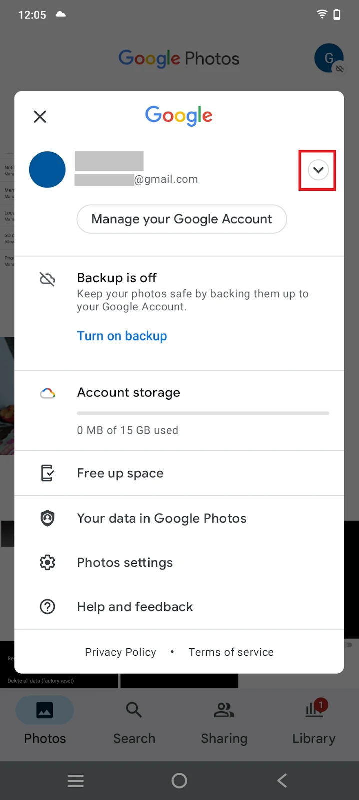The width and height of the screenshot is (359, 800).
Task: Open Your data in Google Photos
Action: coord(179,518)
